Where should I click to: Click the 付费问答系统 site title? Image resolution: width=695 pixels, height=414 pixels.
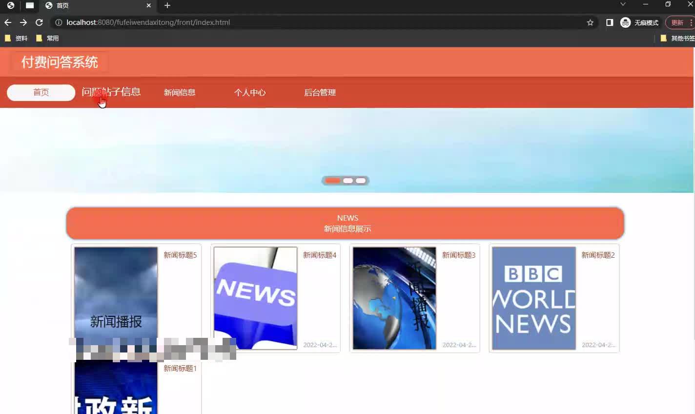[x=60, y=62]
